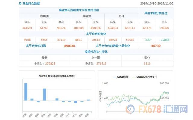This screenshot has width=193, height=120.
Task: Select total short value 662113
Action: click(x=130, y=28)
